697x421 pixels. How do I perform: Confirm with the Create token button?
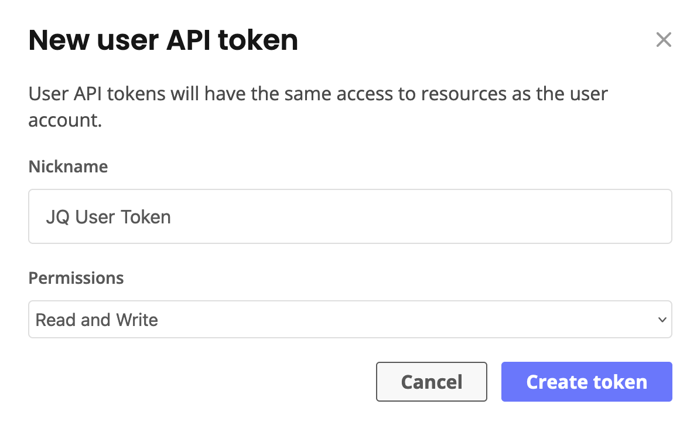(586, 382)
